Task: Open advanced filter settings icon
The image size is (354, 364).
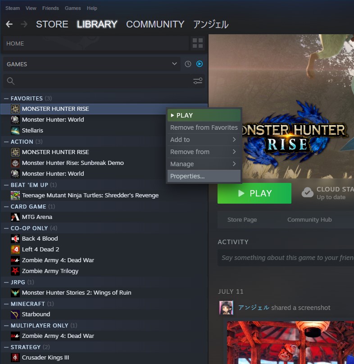Action: (198, 81)
